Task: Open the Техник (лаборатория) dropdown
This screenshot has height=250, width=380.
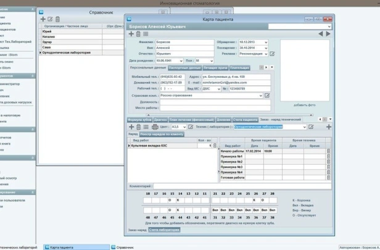Action: point(304,127)
